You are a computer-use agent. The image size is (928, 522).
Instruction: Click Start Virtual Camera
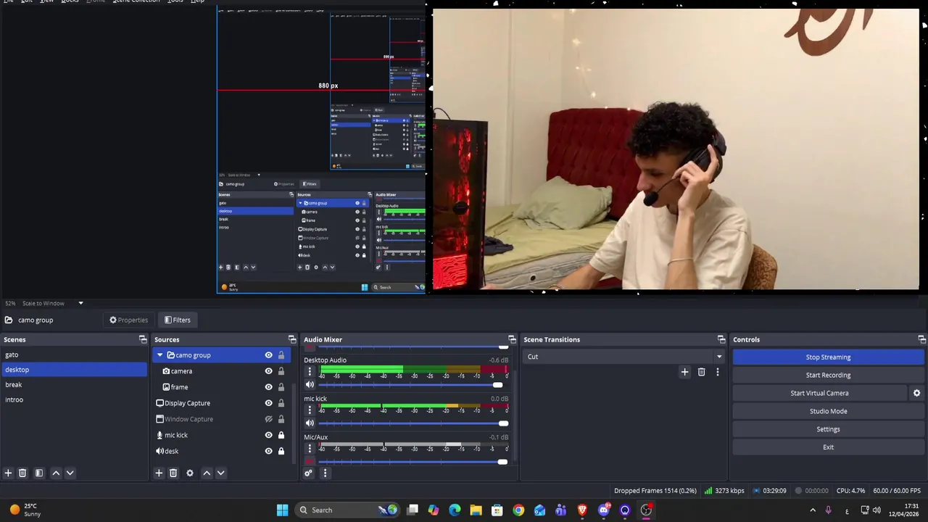coord(819,393)
